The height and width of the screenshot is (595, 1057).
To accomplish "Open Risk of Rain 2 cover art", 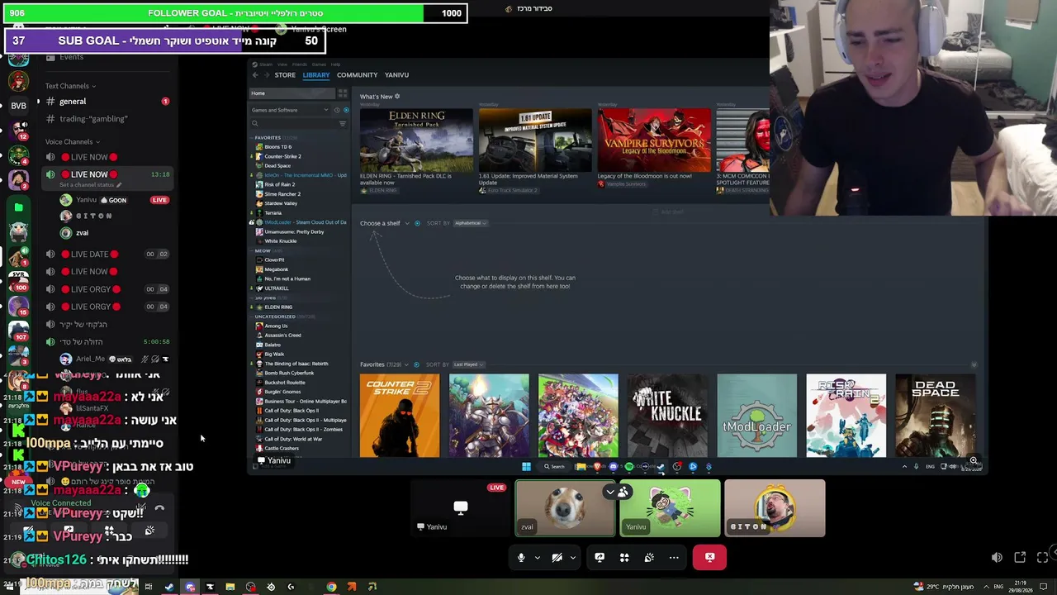I will pos(846,416).
